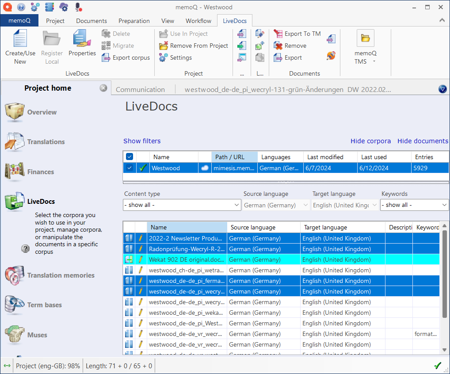The image size is (450, 374).
Task: Select westwood_de-de_pi_weka document row
Action: 281,313
